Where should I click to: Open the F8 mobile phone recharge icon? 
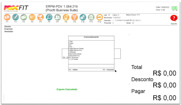[x=66, y=17]
